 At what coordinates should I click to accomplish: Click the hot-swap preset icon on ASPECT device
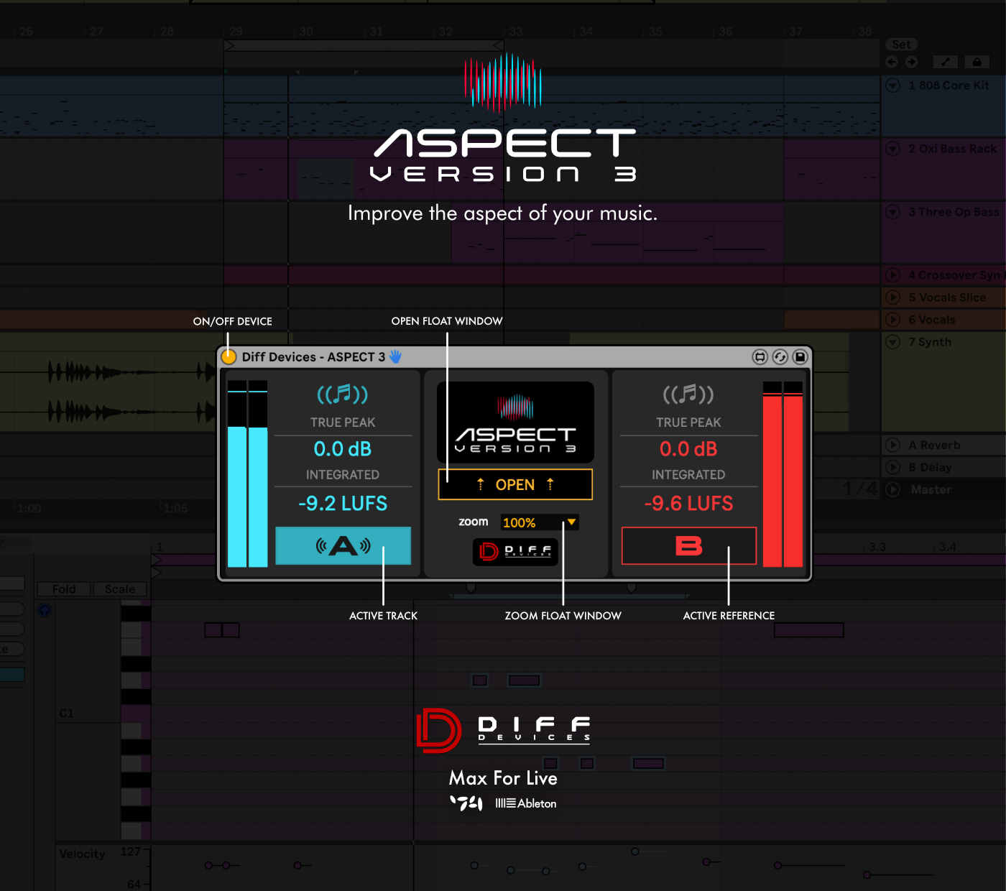pyautogui.click(x=760, y=356)
